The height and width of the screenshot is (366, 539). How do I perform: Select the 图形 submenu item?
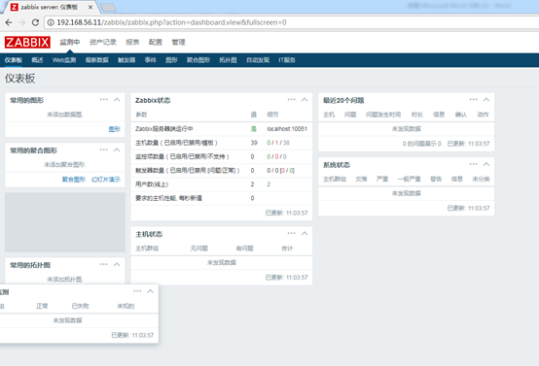click(x=171, y=60)
